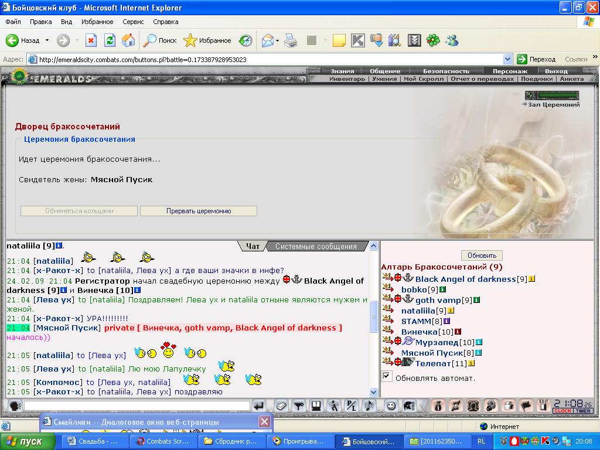600x450 pixels.
Task: Click the Переход go button
Action: (537, 59)
